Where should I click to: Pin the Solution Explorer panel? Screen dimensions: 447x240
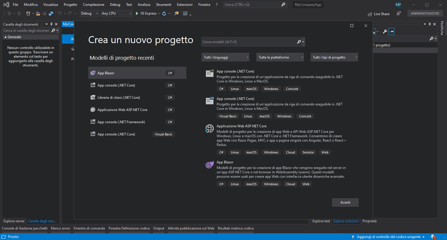pyautogui.click(x=430, y=24)
